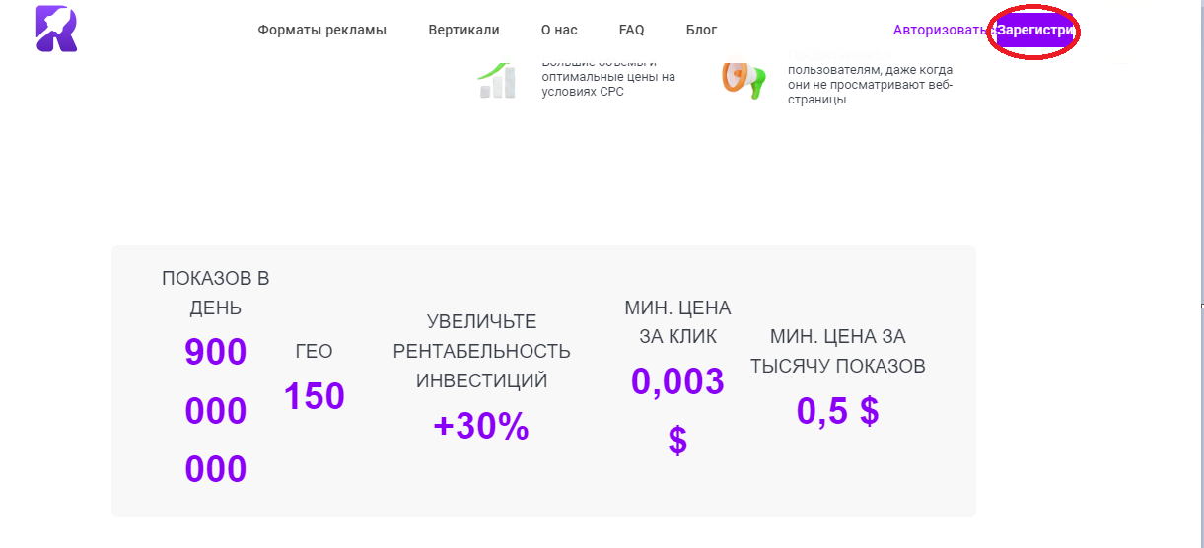Screen dimensions: 1204x548
Task: Open the Вертикали menu item
Action: tap(463, 30)
